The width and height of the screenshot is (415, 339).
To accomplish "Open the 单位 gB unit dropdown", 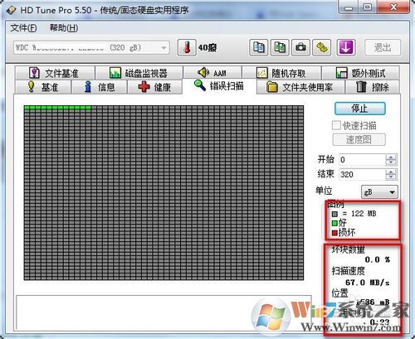I will pyautogui.click(x=379, y=191).
